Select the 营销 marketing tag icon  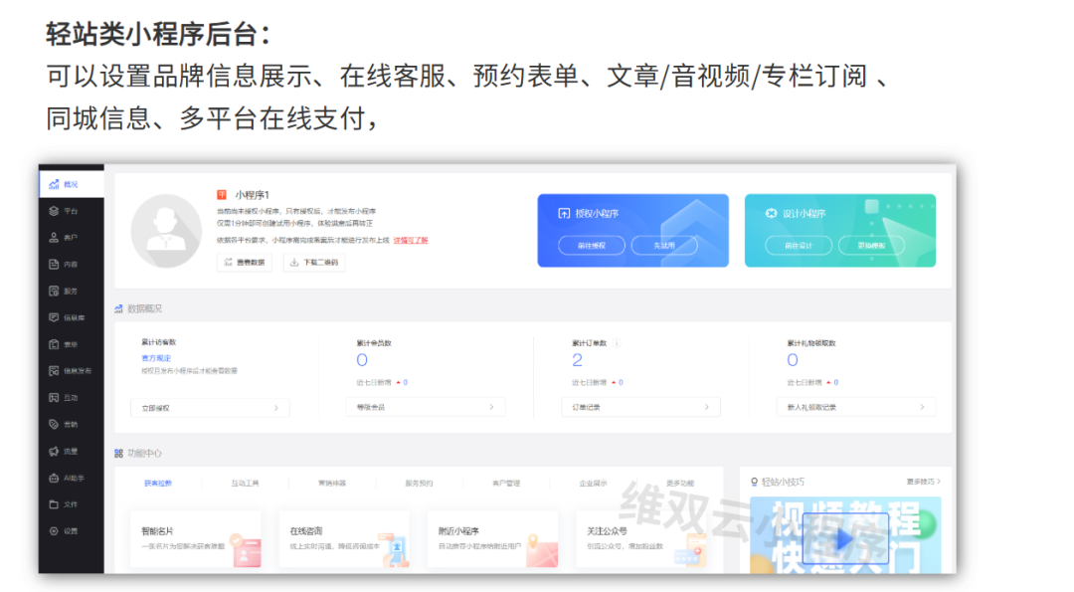55,424
